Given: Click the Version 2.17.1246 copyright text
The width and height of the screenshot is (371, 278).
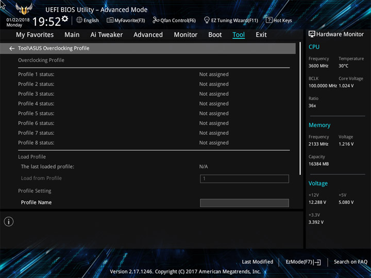Looking at the screenshot, I should coord(185,272).
